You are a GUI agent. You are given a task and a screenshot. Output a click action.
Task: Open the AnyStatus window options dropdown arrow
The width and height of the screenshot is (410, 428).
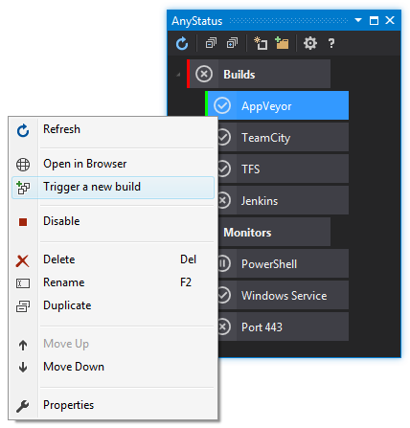(x=358, y=20)
